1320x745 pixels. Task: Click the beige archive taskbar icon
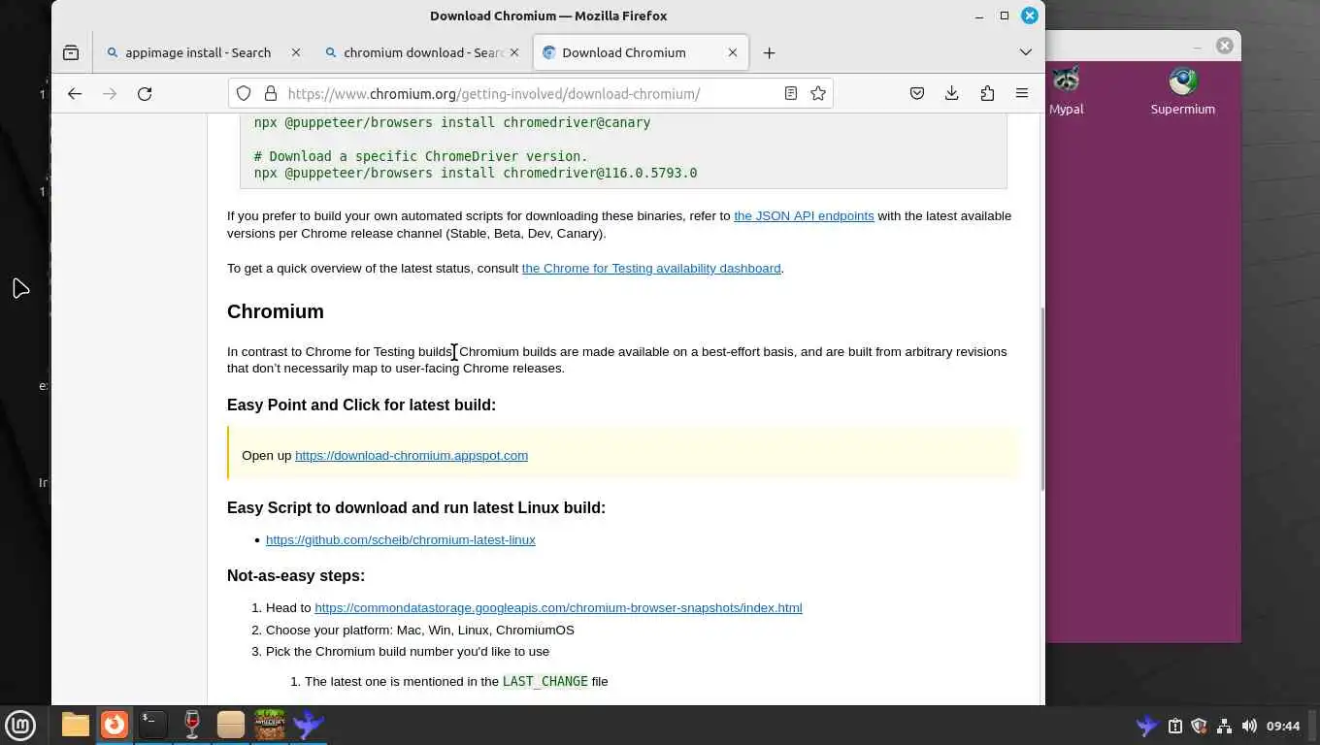click(x=231, y=725)
